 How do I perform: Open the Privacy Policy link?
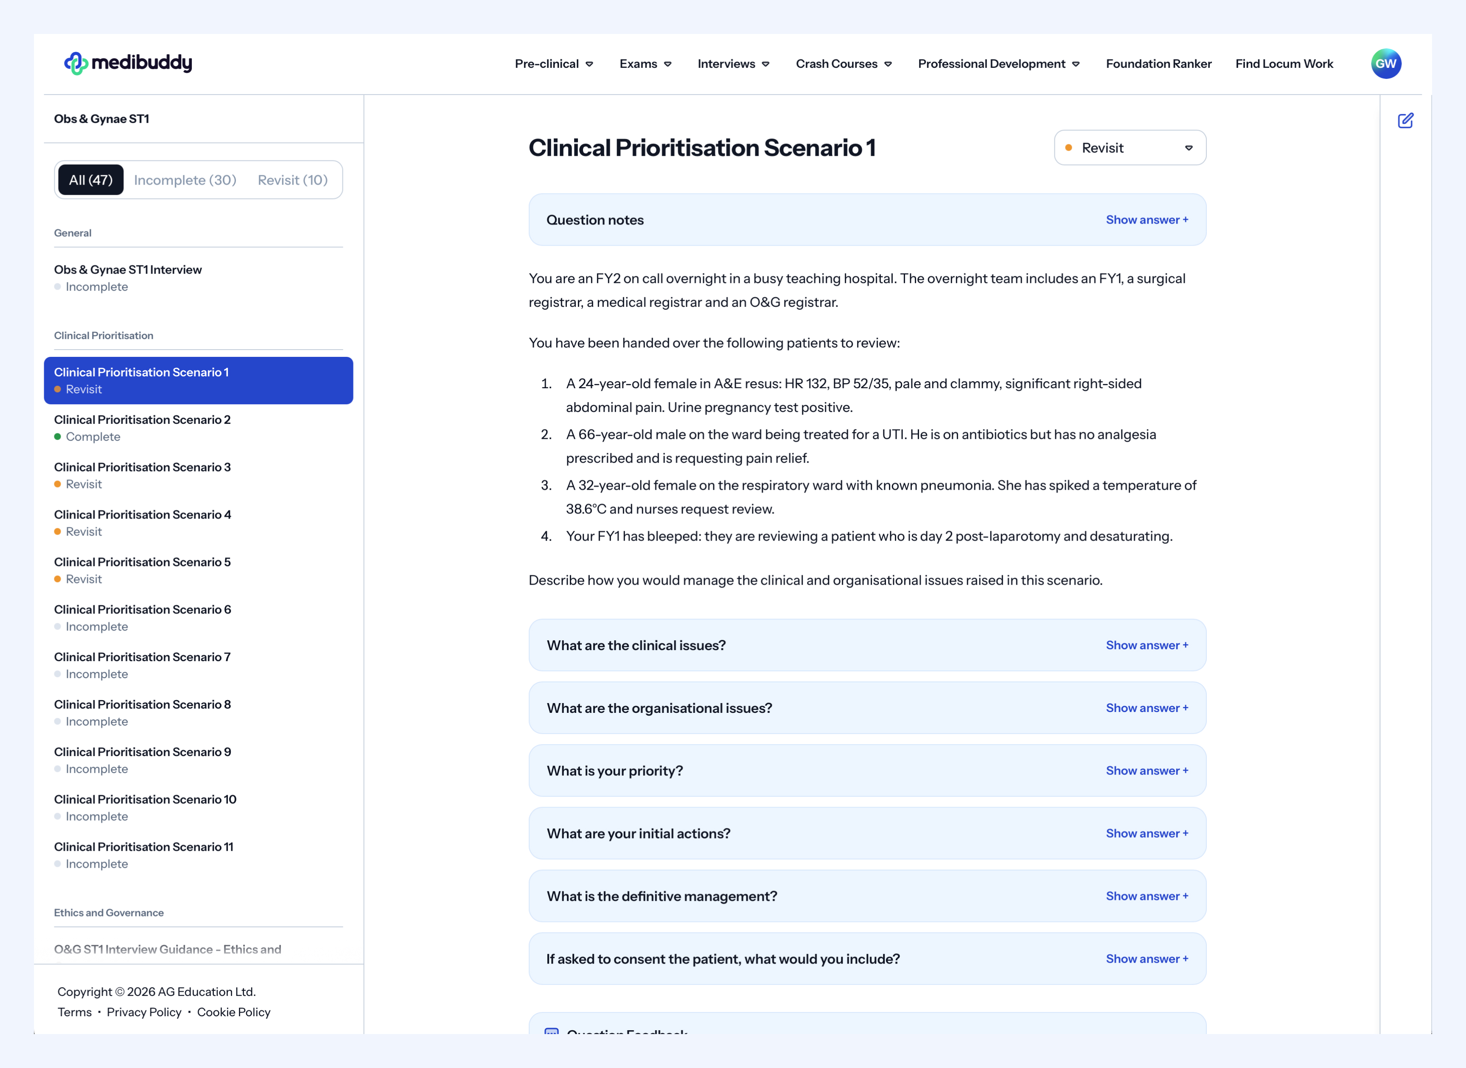143,1012
